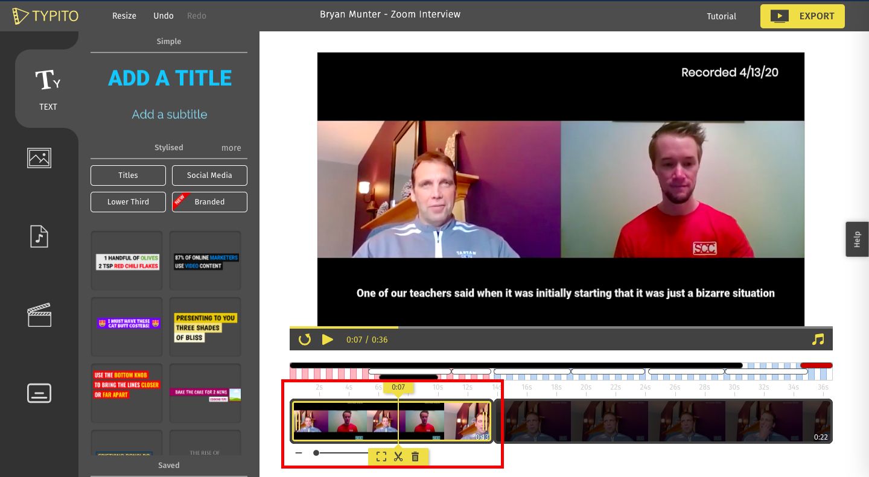This screenshot has width=869, height=477.
Task: Expand more stylised text options
Action: pos(231,148)
